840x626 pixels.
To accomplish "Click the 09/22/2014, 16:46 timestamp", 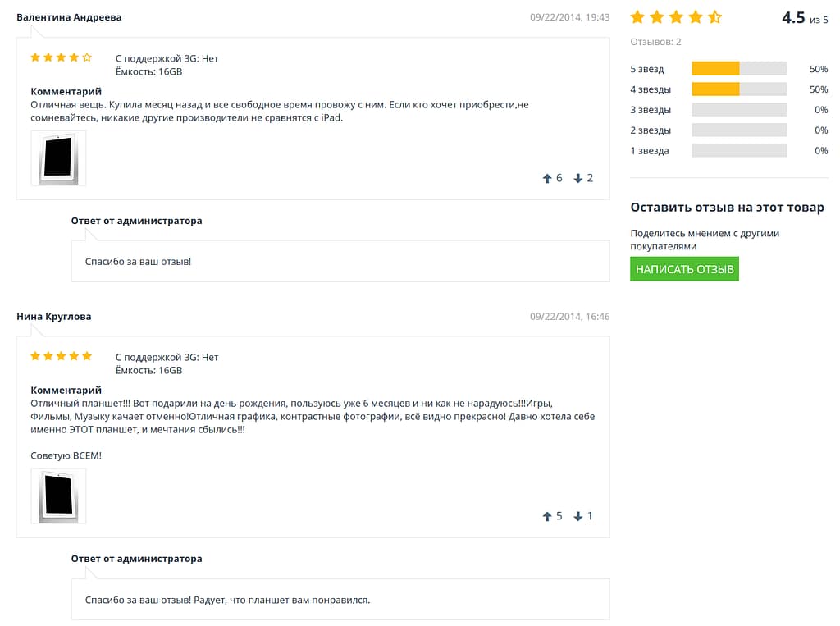I will tap(569, 317).
